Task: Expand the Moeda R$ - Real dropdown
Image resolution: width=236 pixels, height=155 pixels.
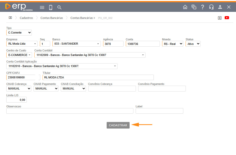Action: click(172, 44)
